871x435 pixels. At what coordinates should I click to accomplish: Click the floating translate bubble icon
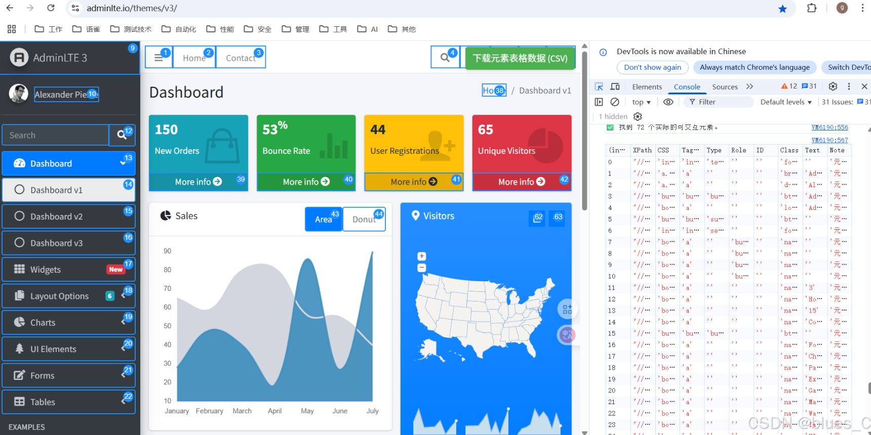point(567,335)
